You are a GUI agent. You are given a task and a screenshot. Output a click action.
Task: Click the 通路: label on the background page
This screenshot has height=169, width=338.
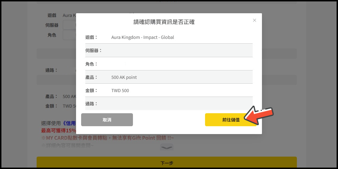tap(51, 70)
